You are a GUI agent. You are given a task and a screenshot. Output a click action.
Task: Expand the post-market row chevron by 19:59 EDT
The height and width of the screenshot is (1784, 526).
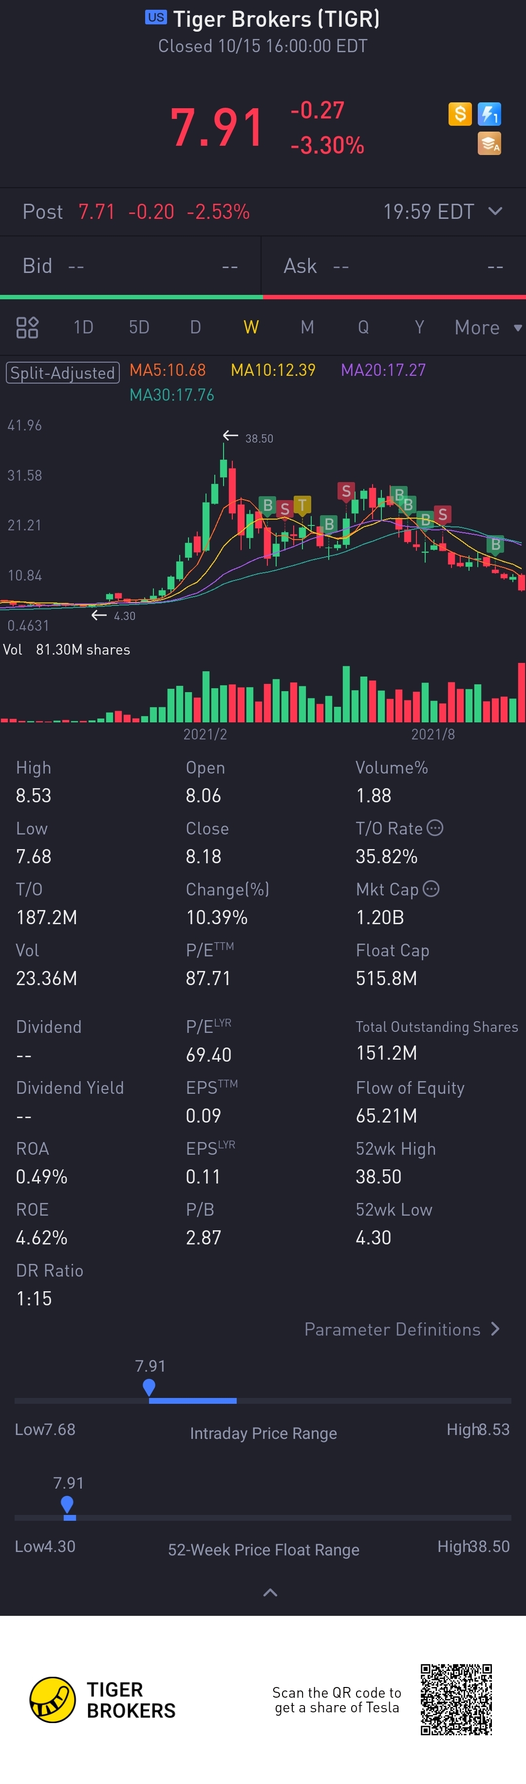(495, 211)
